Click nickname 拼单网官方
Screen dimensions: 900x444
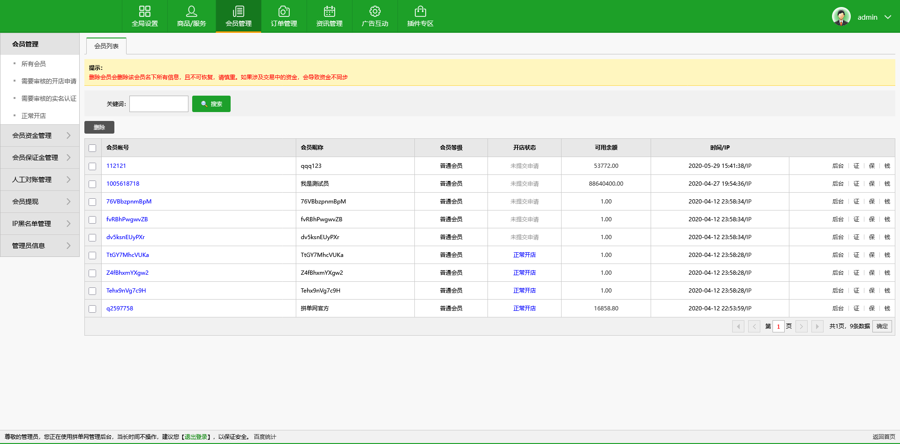pos(315,309)
